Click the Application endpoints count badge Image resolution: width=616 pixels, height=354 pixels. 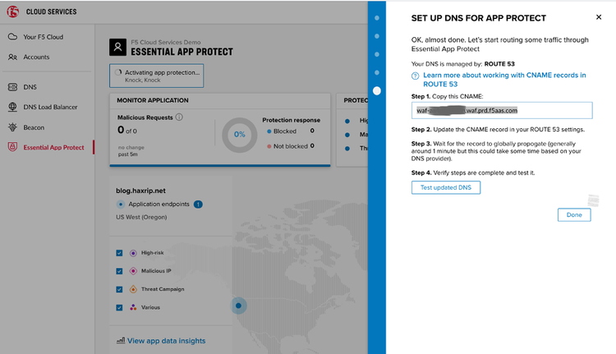point(198,205)
